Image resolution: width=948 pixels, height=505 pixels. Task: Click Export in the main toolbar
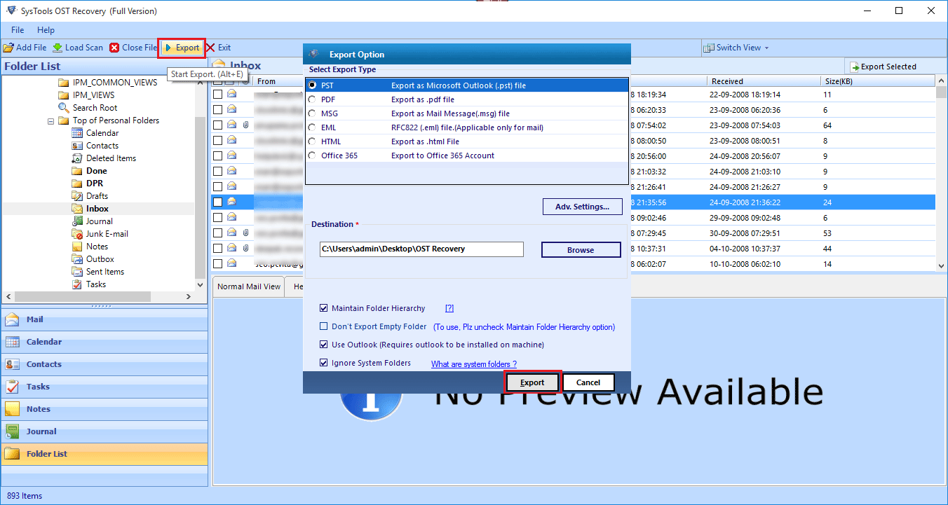point(182,48)
